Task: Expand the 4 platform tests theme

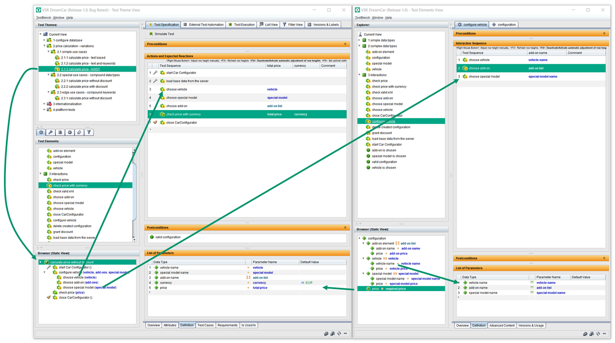Action: coord(45,110)
